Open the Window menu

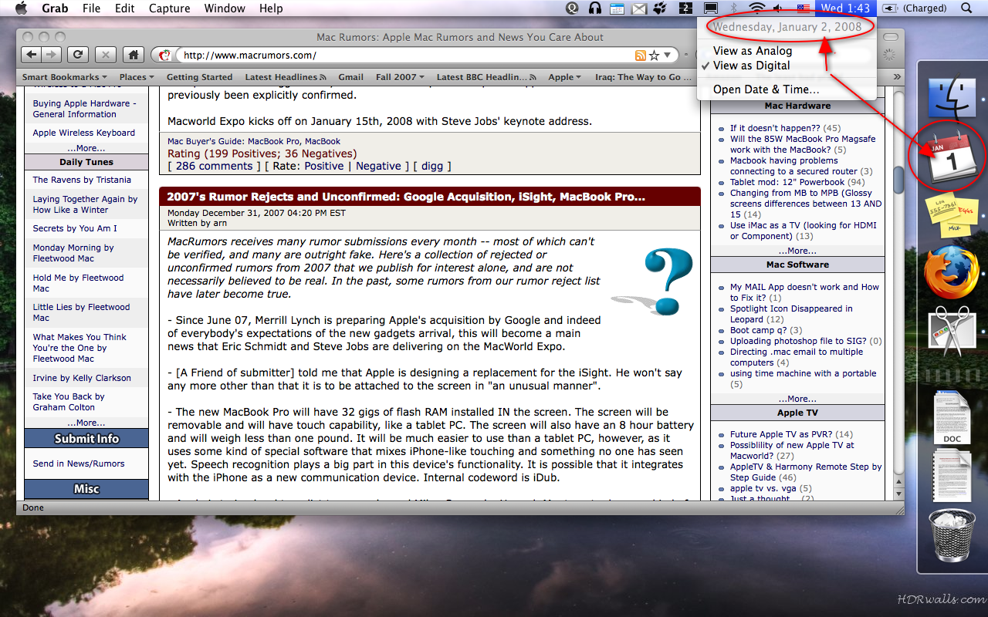tap(225, 8)
